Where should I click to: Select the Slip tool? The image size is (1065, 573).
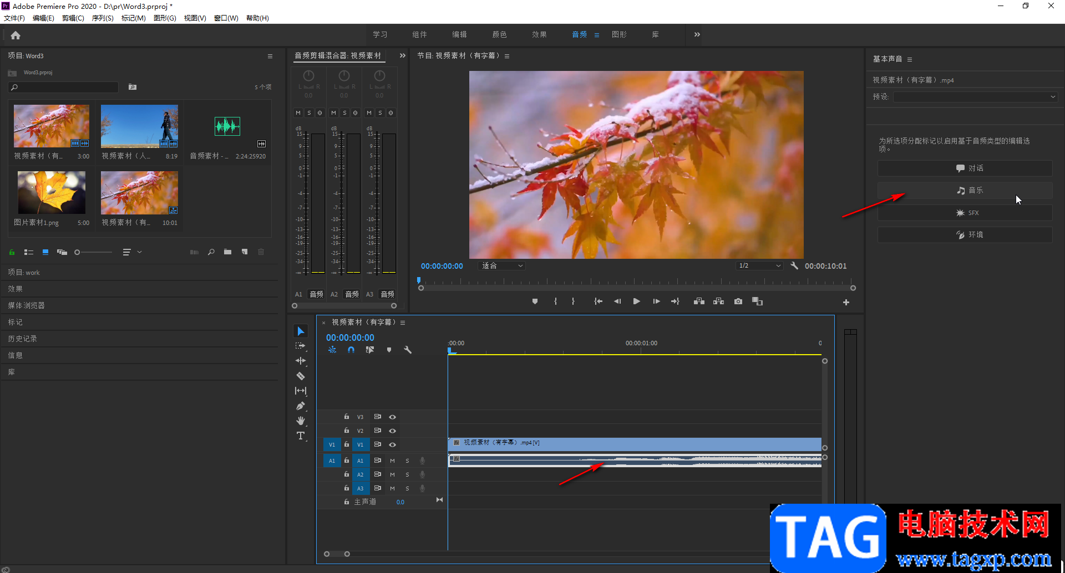[301, 391]
